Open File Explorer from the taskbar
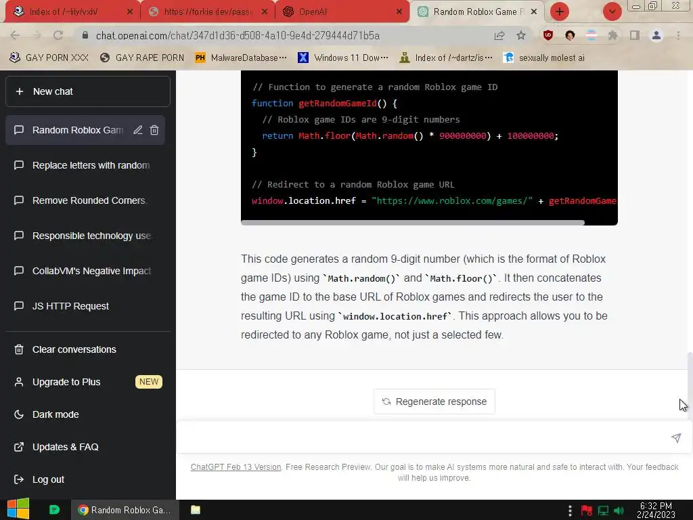The image size is (693, 520). (196, 510)
